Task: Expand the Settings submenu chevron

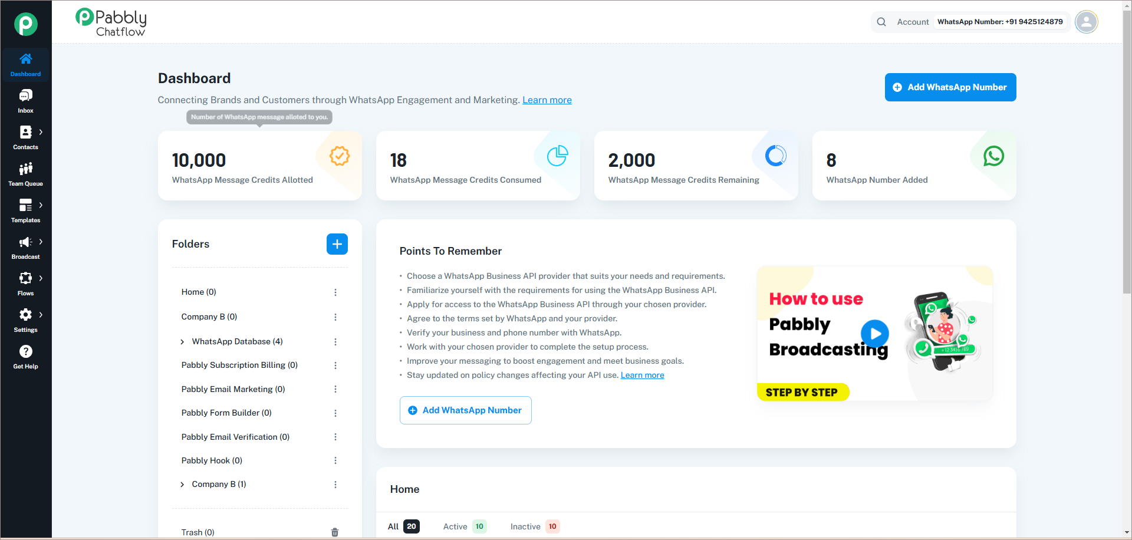Action: [x=41, y=315]
